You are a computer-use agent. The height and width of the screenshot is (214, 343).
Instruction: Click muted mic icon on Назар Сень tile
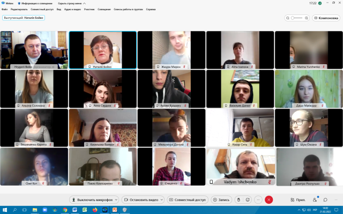coord(251,144)
